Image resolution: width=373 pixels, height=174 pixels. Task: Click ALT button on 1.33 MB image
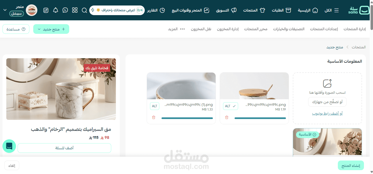click(155, 106)
